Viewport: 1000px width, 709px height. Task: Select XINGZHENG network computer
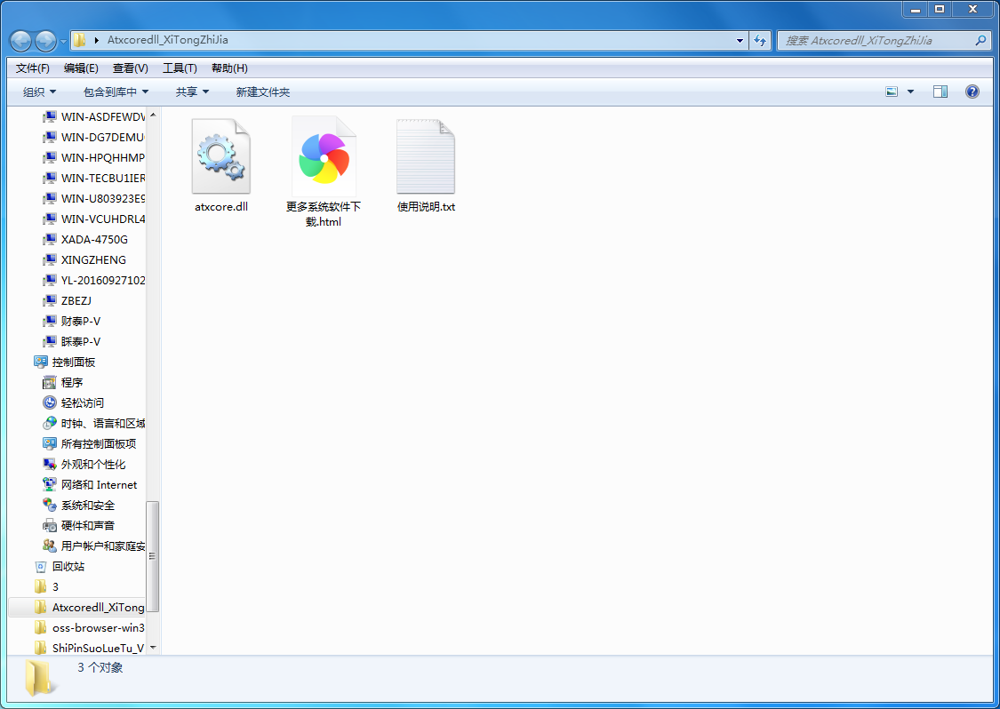pyautogui.click(x=84, y=259)
